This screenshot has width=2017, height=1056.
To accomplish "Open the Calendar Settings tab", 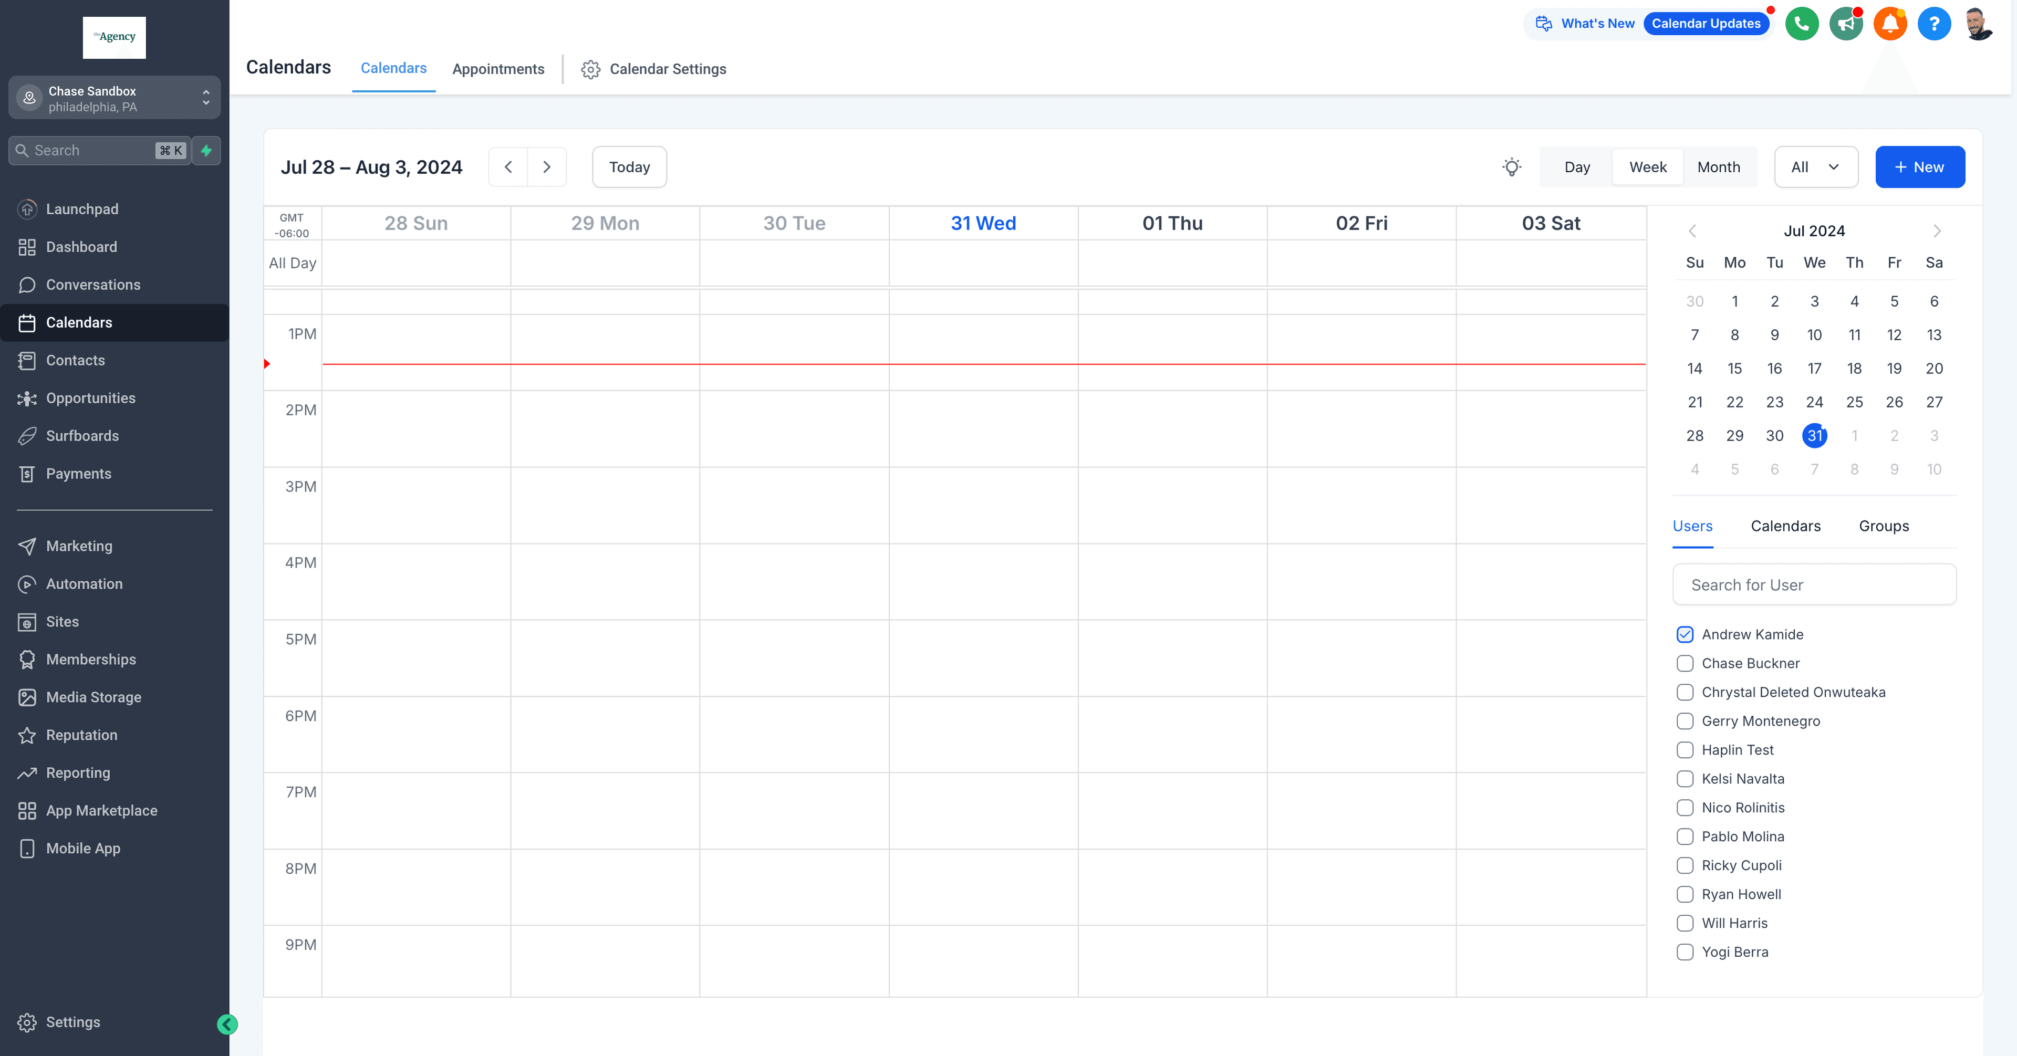I will coord(654,69).
